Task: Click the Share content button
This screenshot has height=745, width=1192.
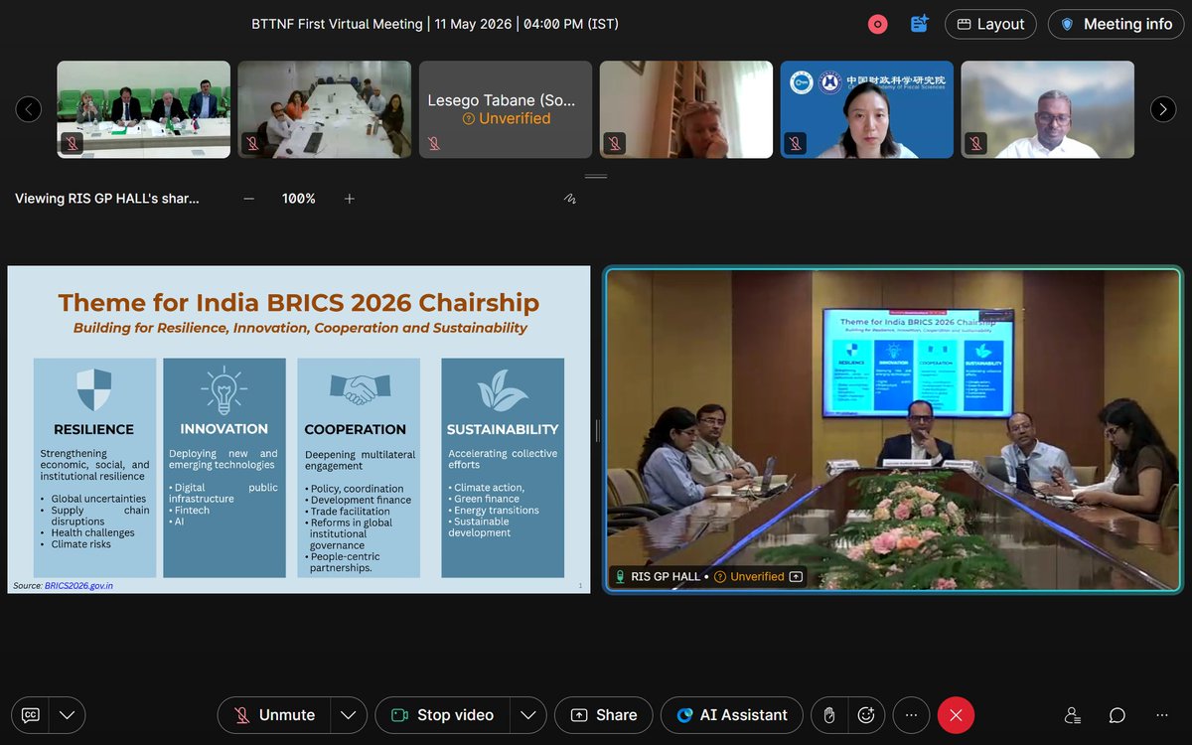Action: [604, 715]
